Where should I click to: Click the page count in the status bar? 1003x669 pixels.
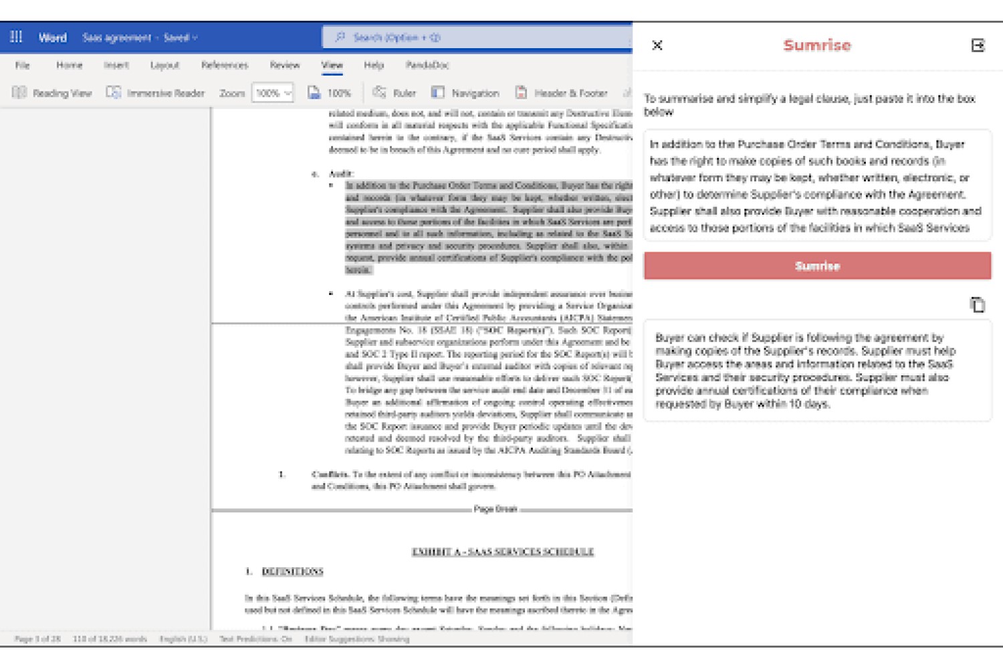tap(37, 639)
